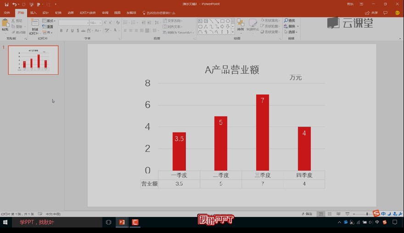Start slideshow from beginning quick access icon

31,5
